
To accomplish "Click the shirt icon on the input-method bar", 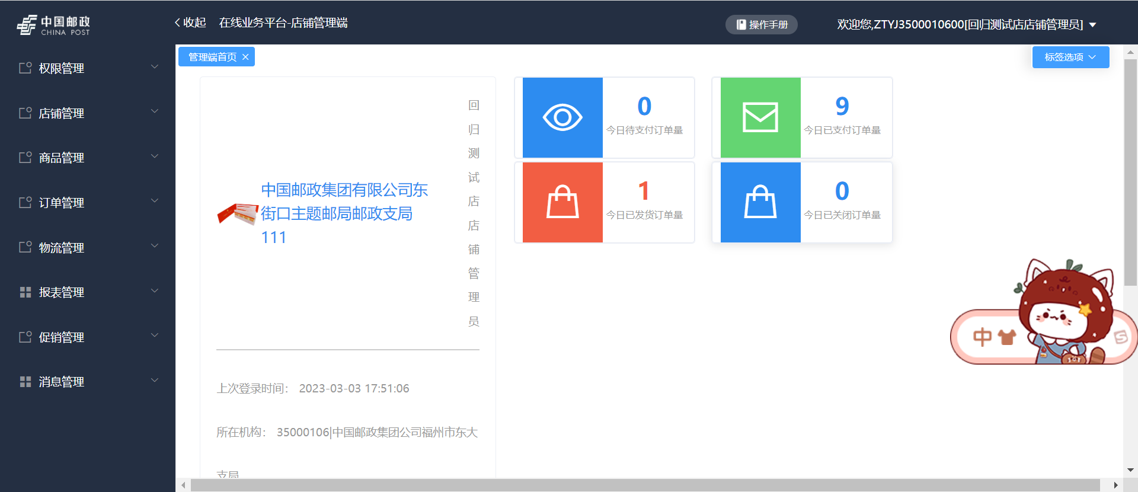I will [x=1007, y=337].
